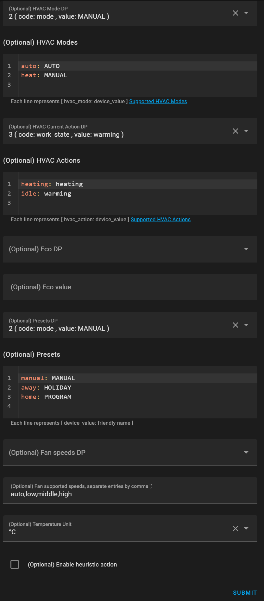Click the 'away: HOLIDAY' line in Presets
Screen dimensions: 264x601
coord(46,388)
